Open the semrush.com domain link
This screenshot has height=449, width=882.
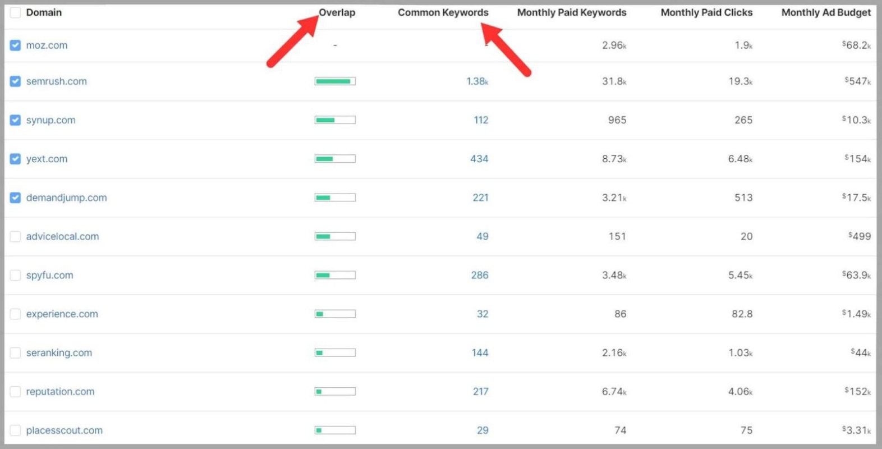click(x=57, y=81)
